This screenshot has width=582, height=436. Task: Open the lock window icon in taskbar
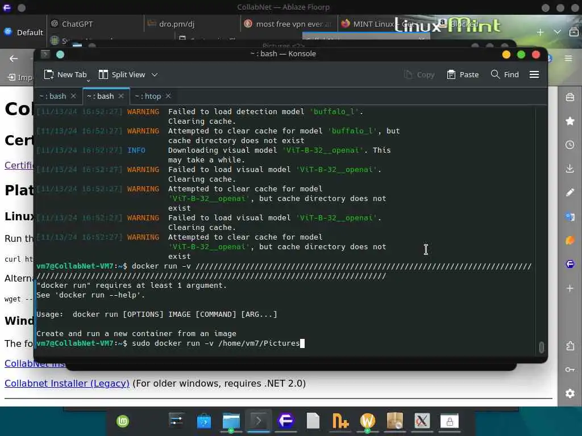tap(450, 421)
